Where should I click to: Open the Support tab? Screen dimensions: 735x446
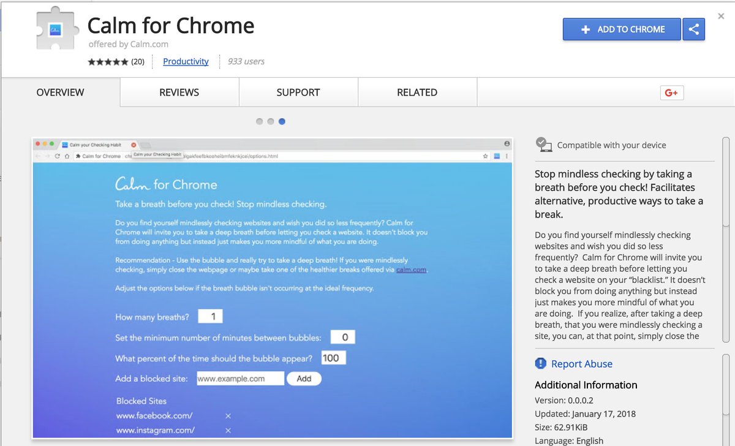tap(298, 93)
